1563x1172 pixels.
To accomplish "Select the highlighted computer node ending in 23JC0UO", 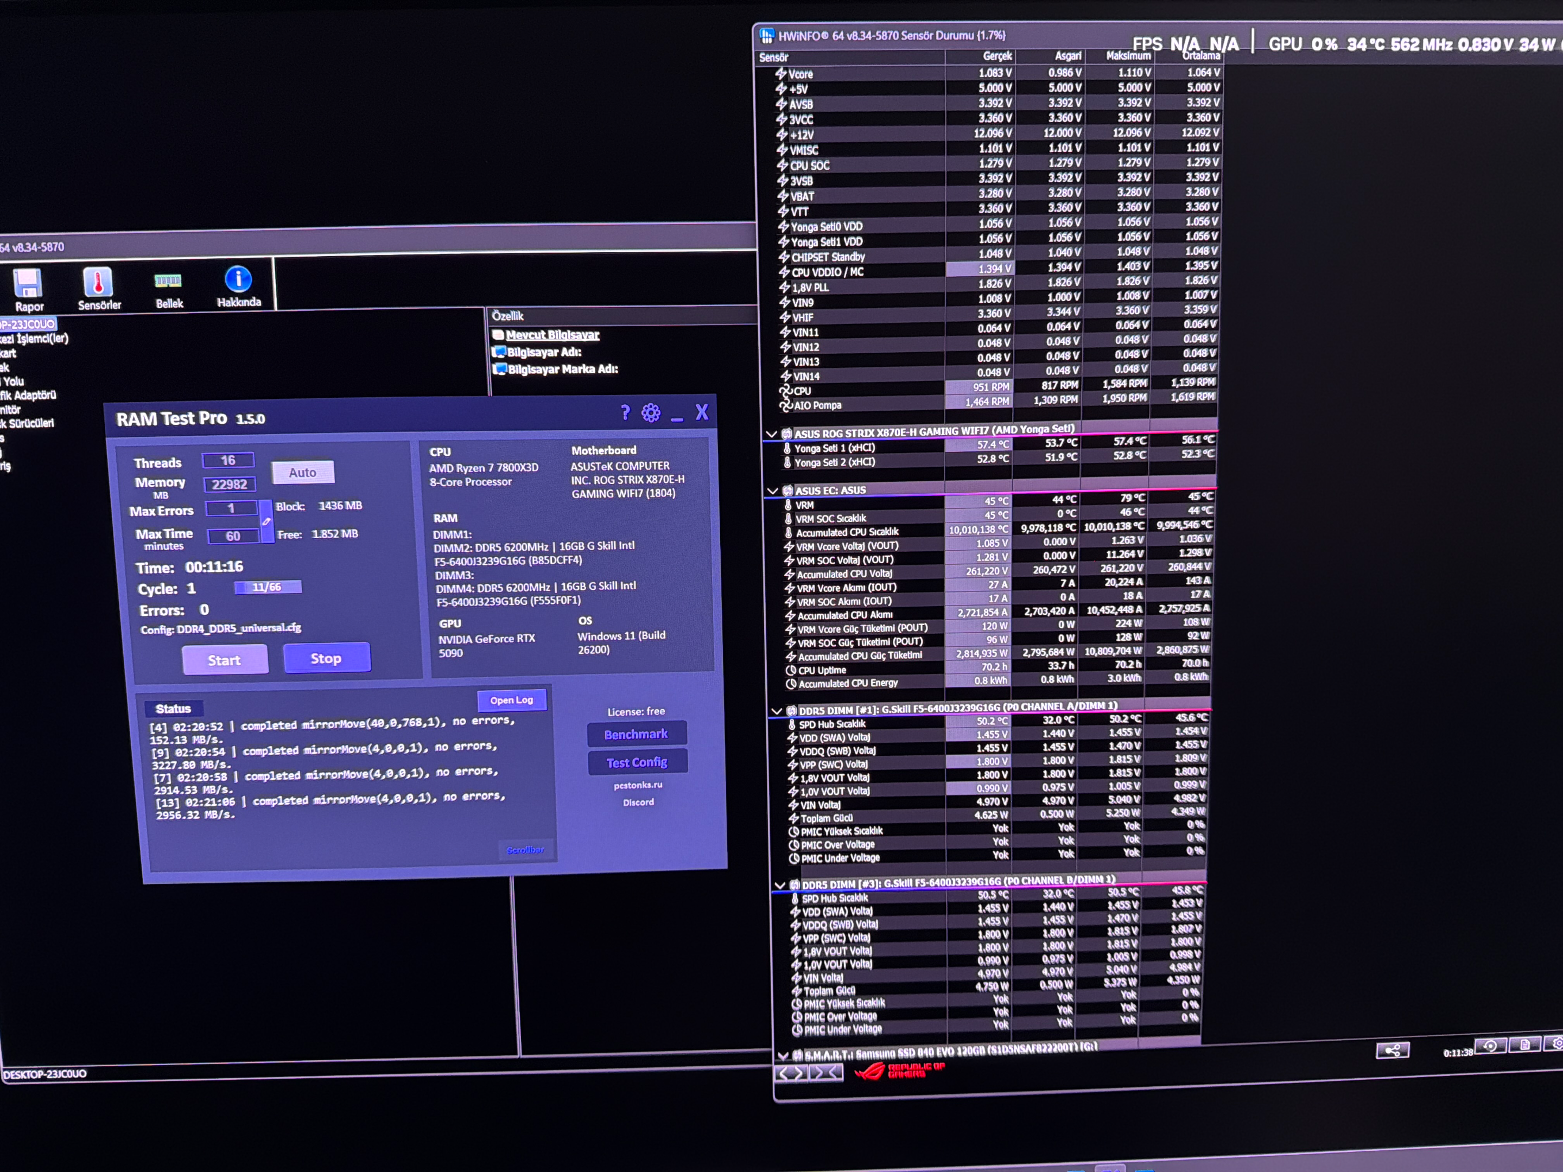I will pyautogui.click(x=28, y=324).
